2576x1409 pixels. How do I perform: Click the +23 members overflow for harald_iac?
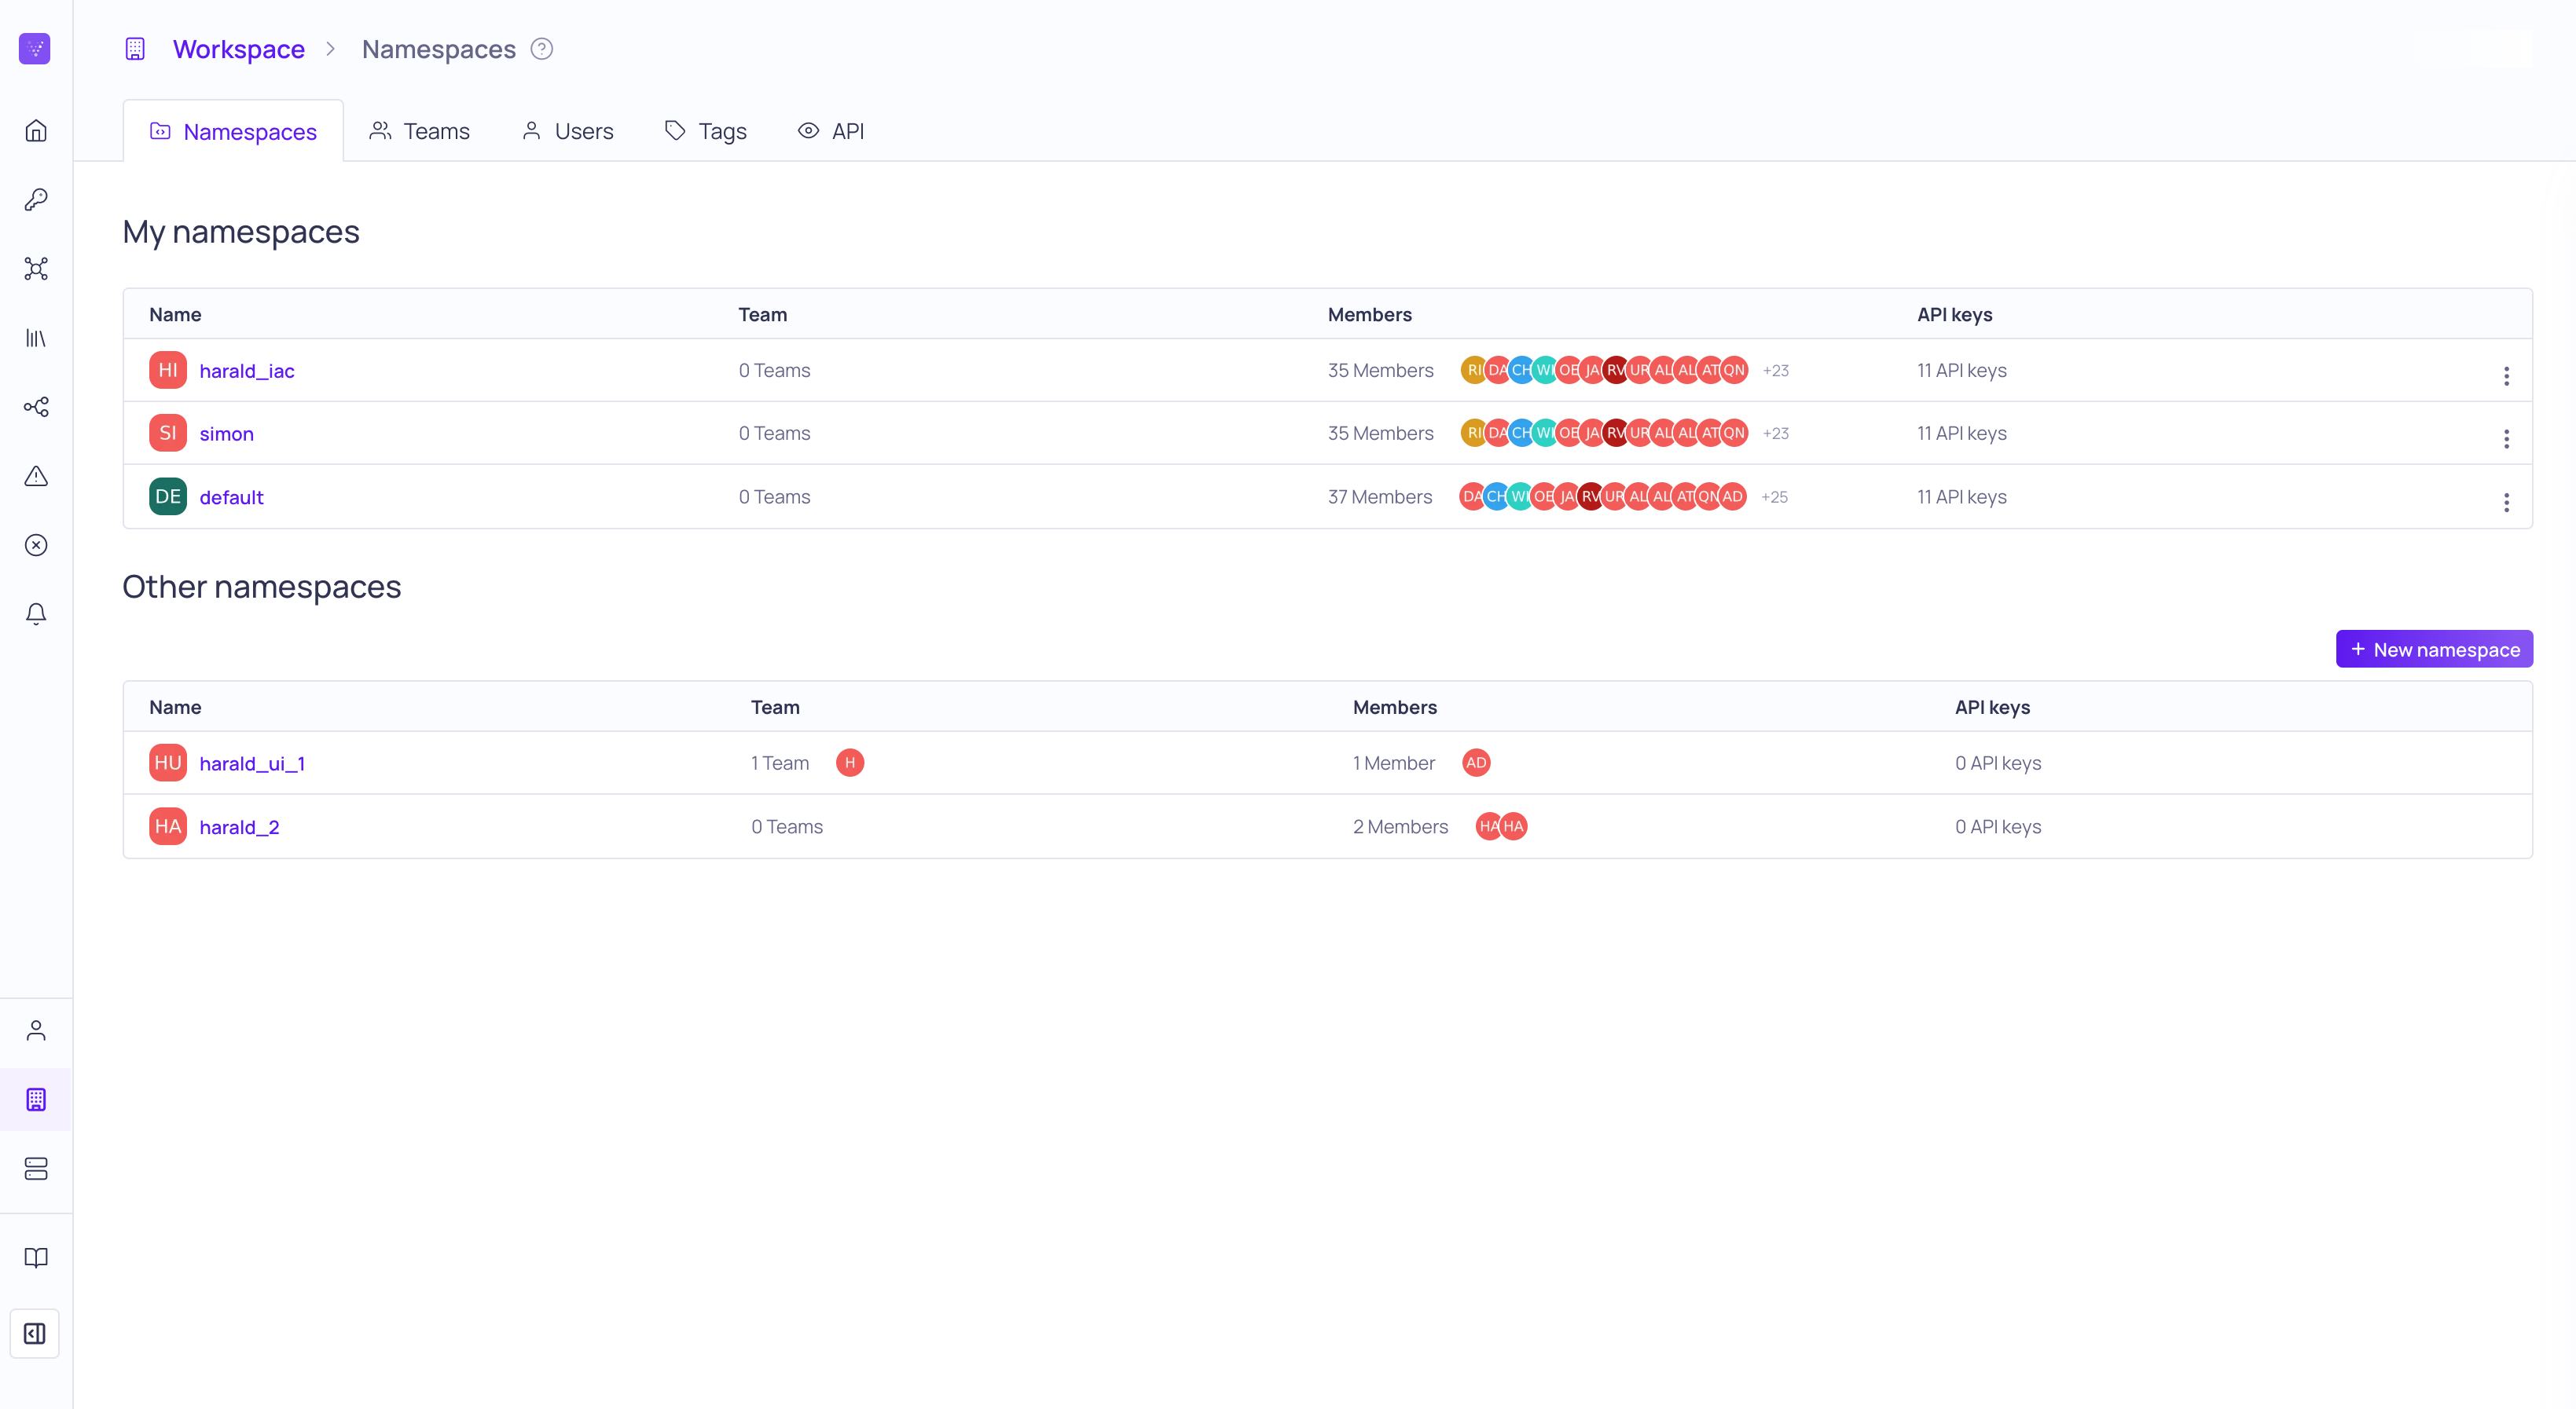1776,371
